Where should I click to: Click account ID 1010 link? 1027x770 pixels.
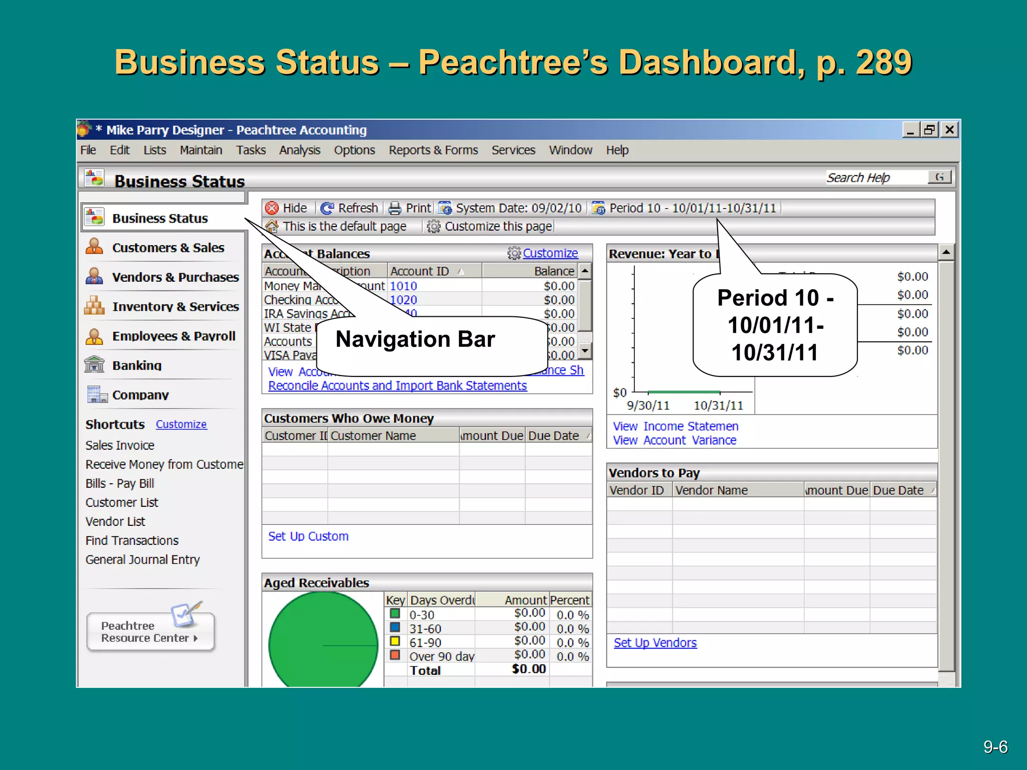pos(404,286)
